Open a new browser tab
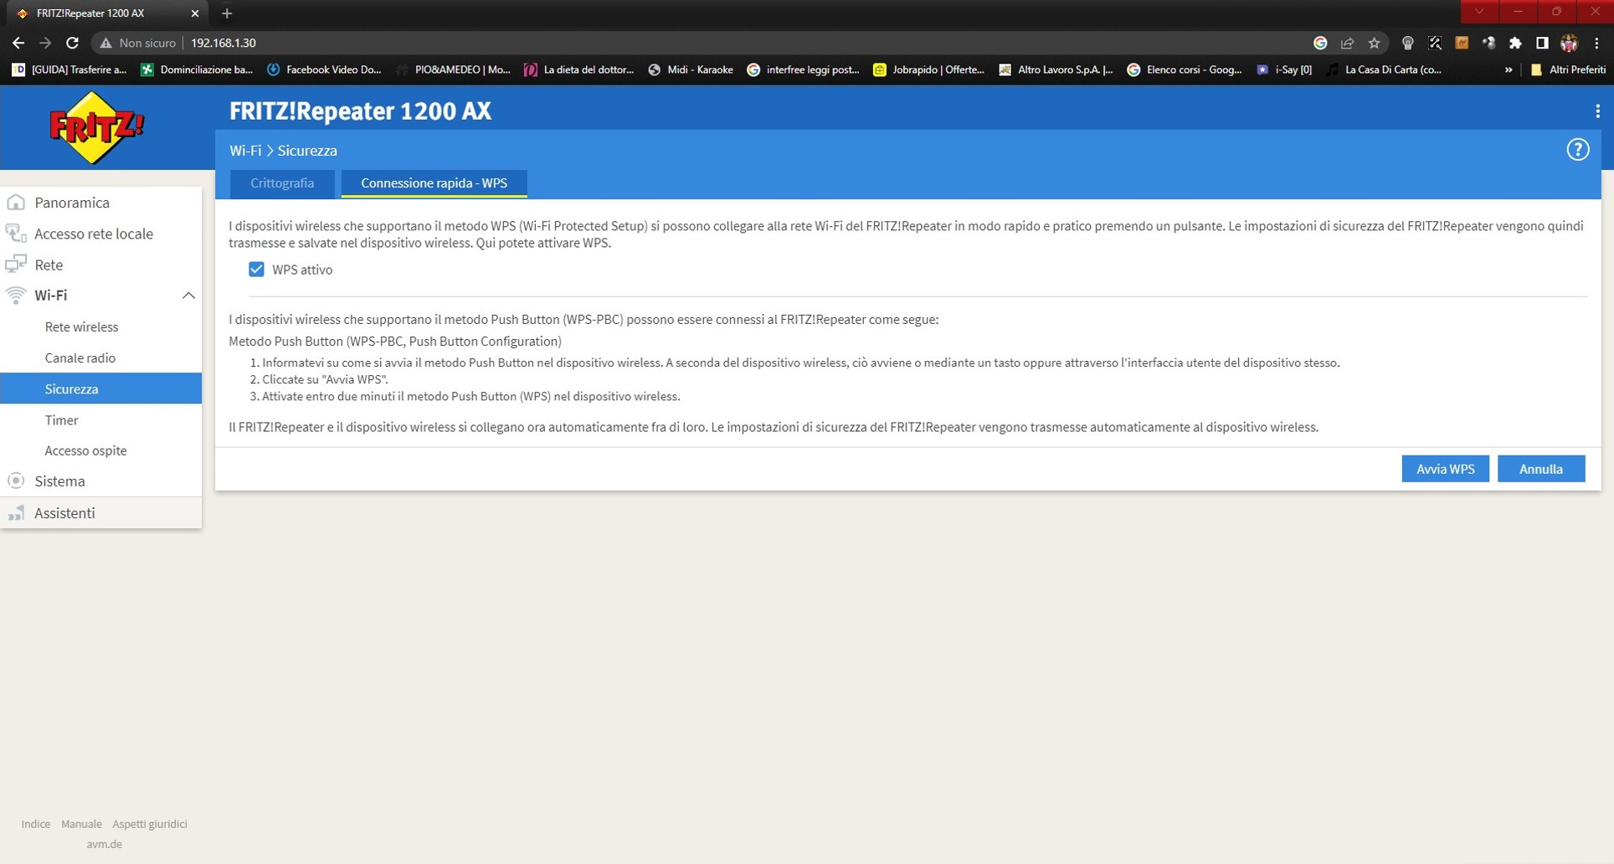1614x864 pixels. pyautogui.click(x=227, y=13)
